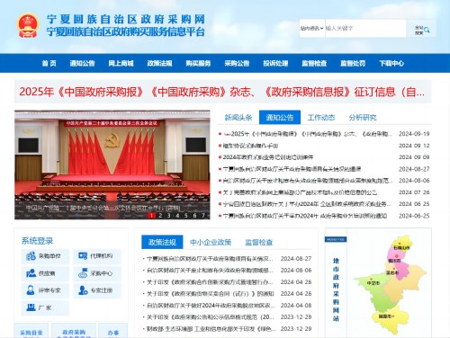This screenshot has width=450, height=338.
Task: Open 网上商城 in the navigation bar
Action: click(121, 63)
